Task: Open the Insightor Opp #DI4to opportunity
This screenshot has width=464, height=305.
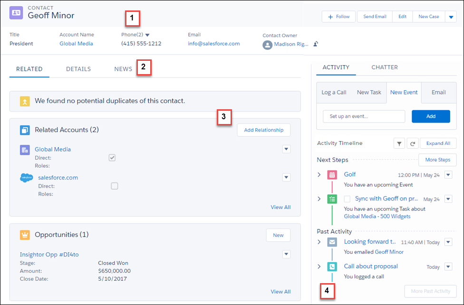Action: coord(49,255)
